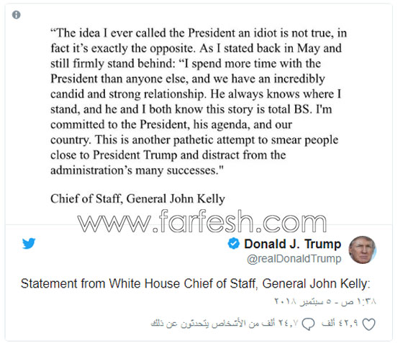Image resolution: width=403 pixels, height=343 pixels.
Task: Click the 42.9 thousand likes count
Action: tap(339, 324)
